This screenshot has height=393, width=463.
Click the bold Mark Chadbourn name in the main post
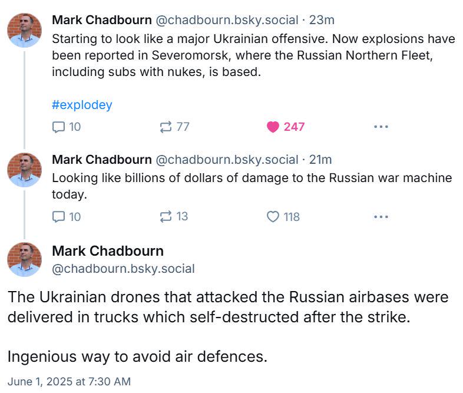(108, 251)
